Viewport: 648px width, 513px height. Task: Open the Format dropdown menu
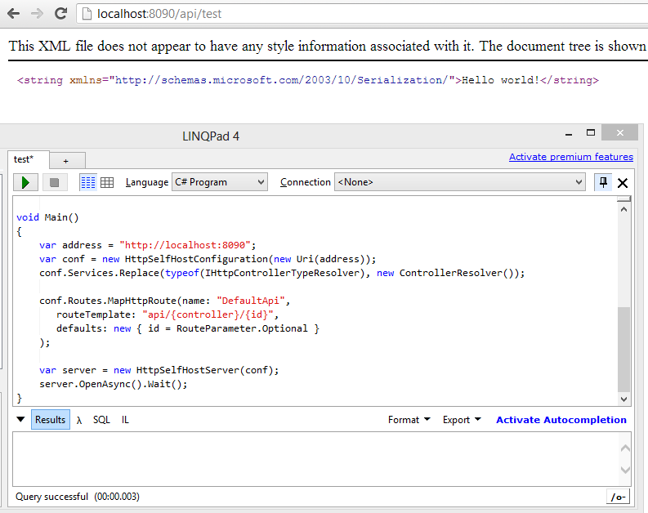(x=409, y=420)
